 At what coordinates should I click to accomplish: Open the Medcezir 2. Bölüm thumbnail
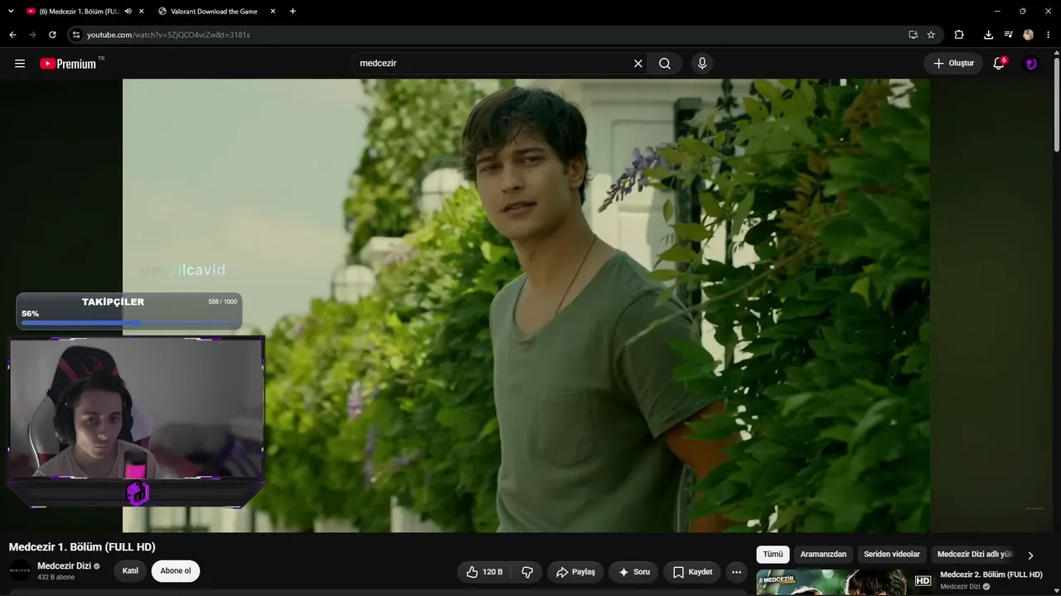click(844, 583)
